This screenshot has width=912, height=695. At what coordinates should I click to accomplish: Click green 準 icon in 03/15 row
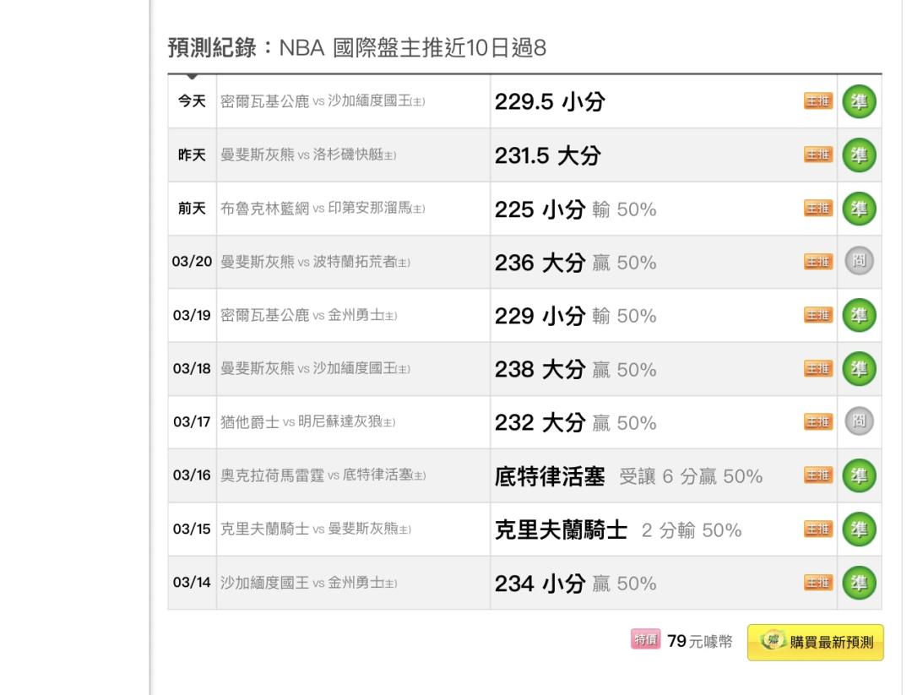tap(860, 529)
